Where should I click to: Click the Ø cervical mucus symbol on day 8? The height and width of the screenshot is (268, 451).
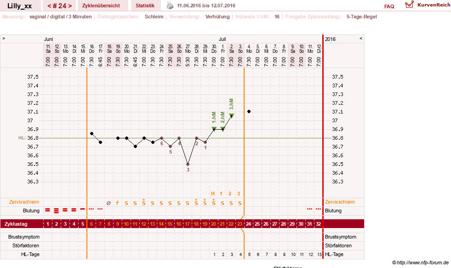tap(108, 203)
